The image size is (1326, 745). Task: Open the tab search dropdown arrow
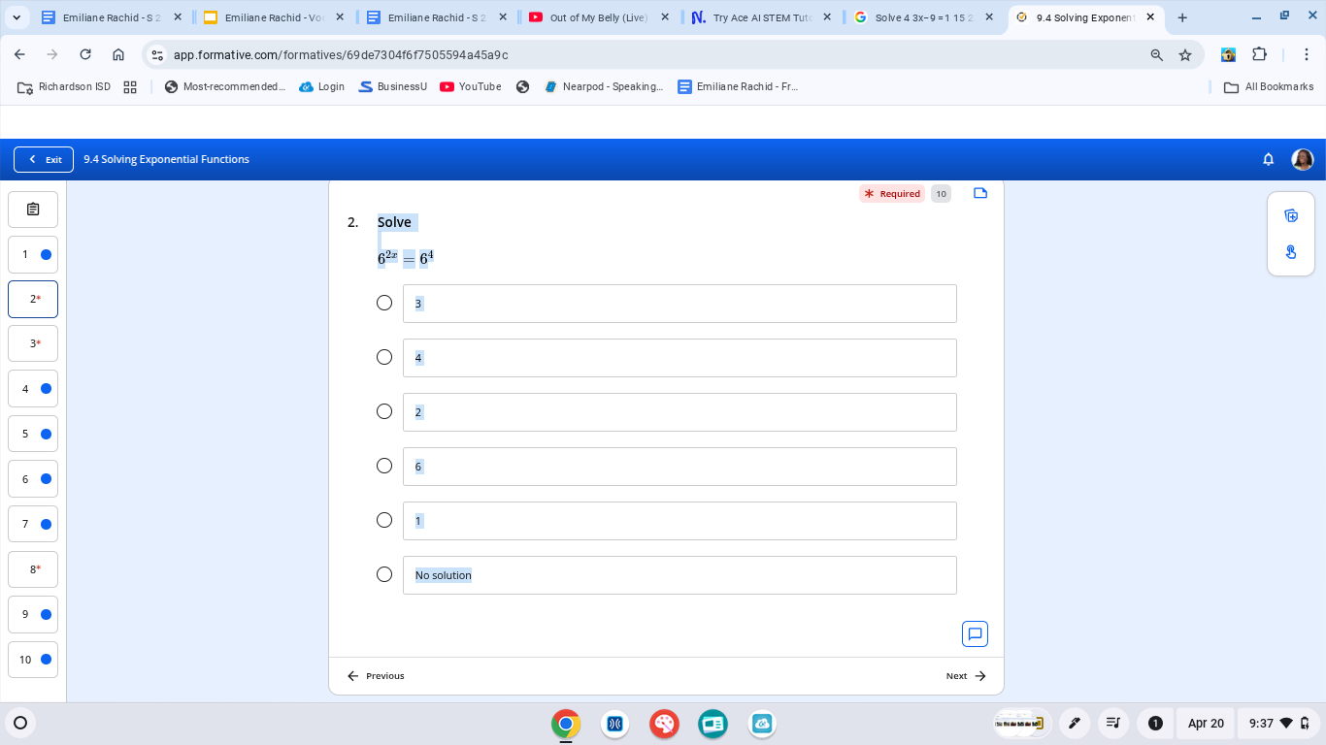[x=17, y=17]
